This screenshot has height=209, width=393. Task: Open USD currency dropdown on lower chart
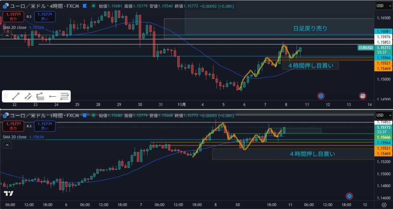(x=383, y=115)
